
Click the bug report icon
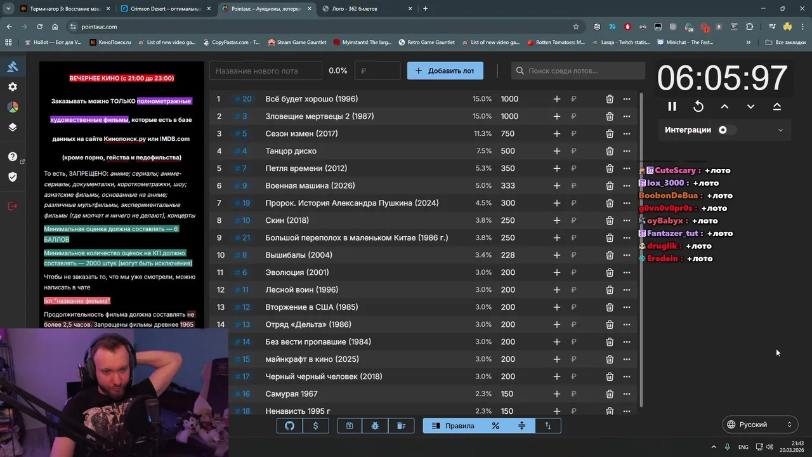[376, 426]
